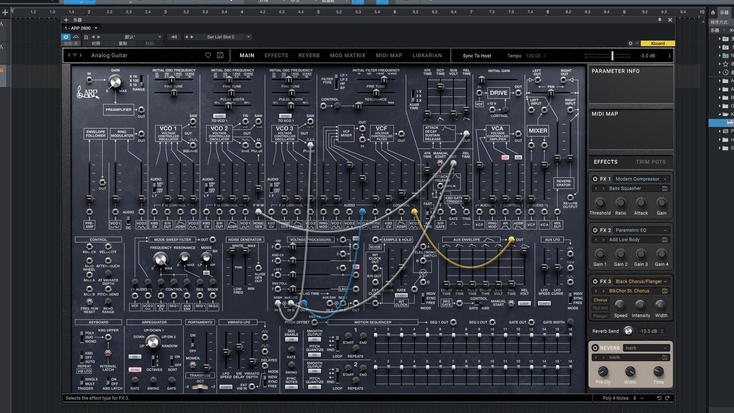The height and width of the screenshot is (413, 734).
Task: Click the ARP logo
Action: pos(88,93)
